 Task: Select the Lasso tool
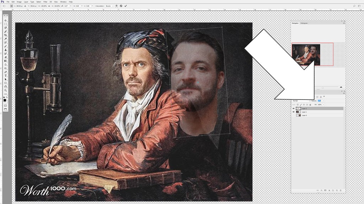click(x=6, y=28)
